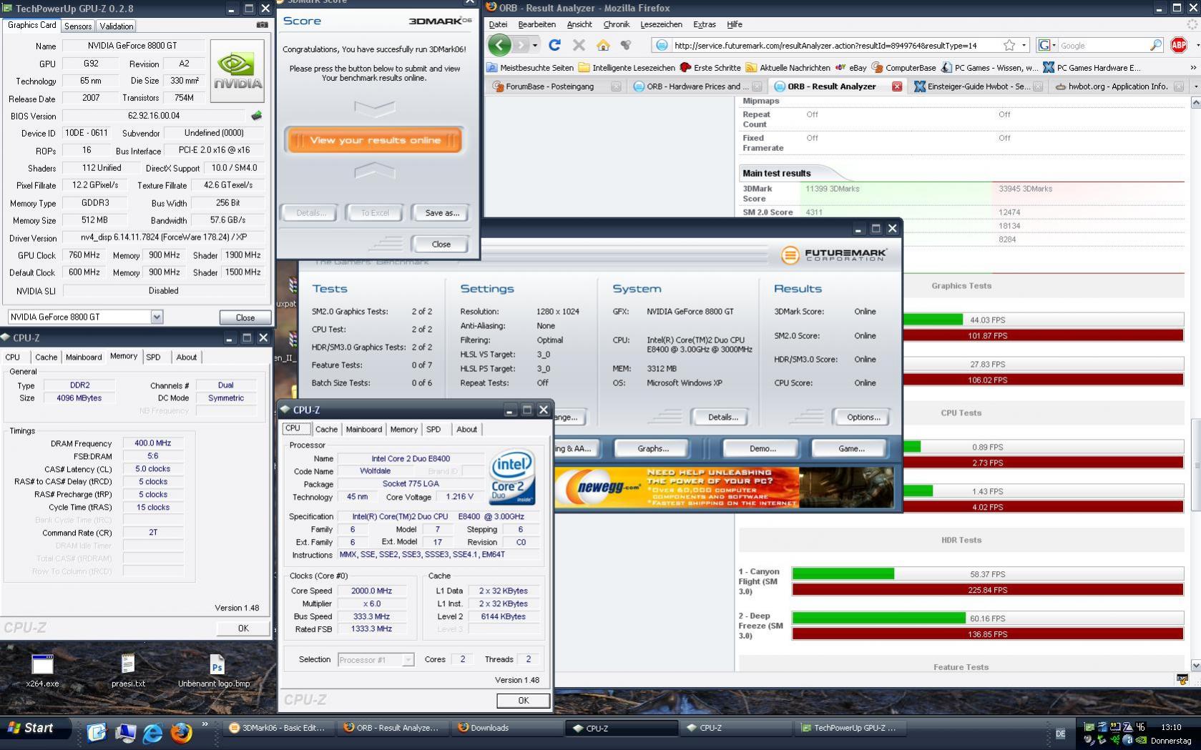The width and height of the screenshot is (1201, 750).
Task: Expand the bookmarks toolbar overflow chevron
Action: 1193,67
